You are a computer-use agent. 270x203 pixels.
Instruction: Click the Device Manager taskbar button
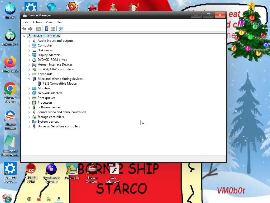(x=59, y=199)
